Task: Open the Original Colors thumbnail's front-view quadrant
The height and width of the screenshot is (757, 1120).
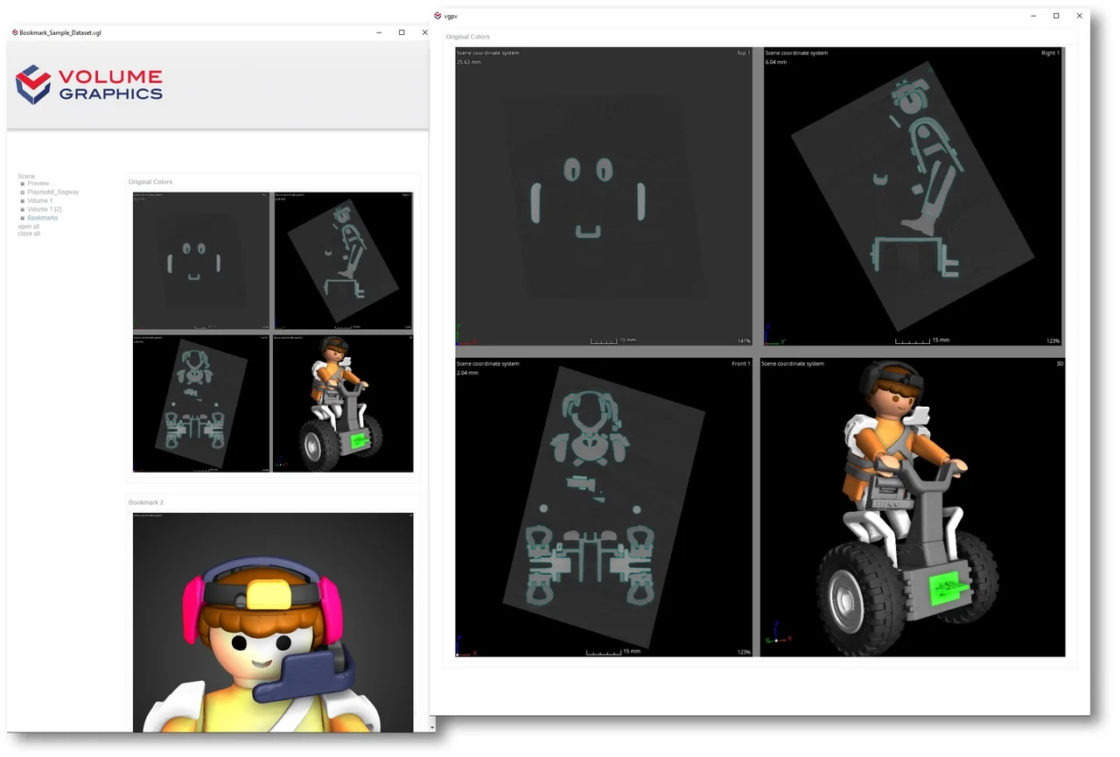Action: (x=201, y=403)
